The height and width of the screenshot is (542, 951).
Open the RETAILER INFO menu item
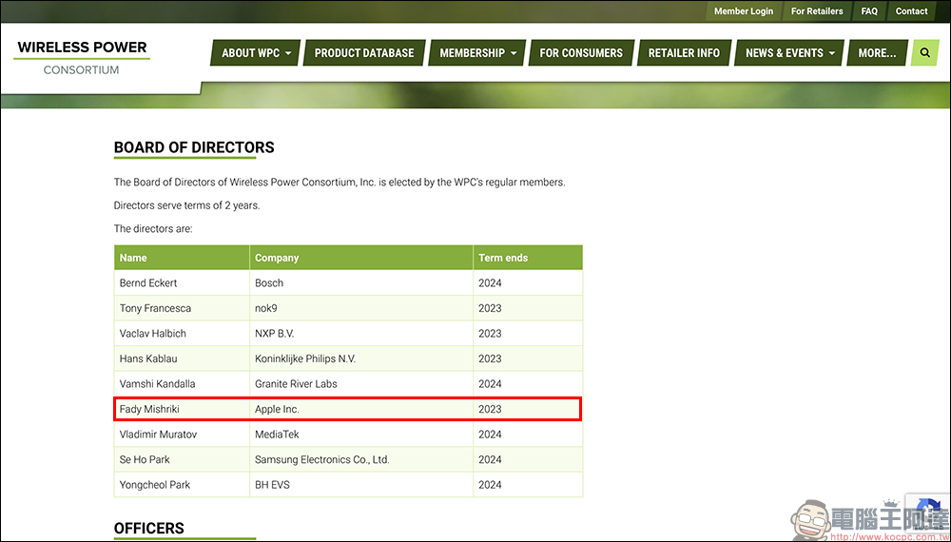(x=684, y=52)
